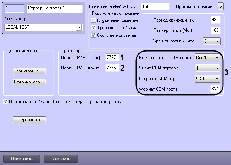Open Кадры/видео settings button
The image size is (231, 165).
(30, 81)
